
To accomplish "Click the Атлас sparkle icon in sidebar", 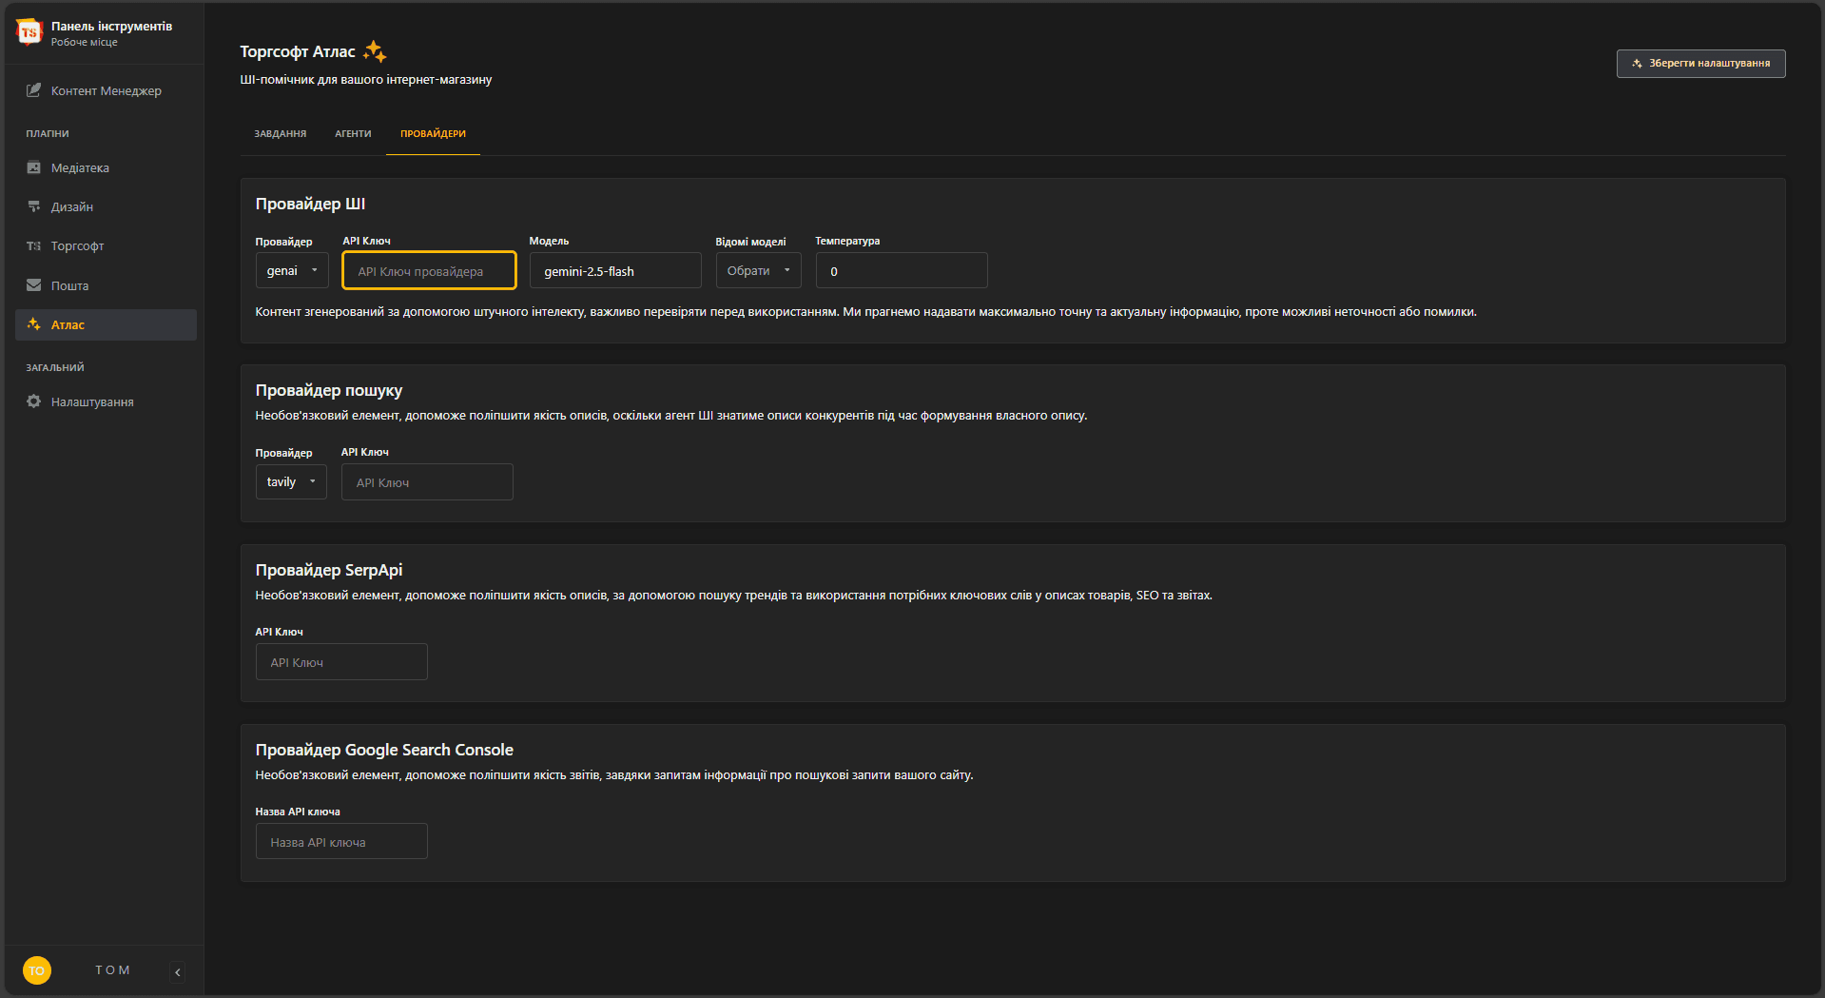I will (x=34, y=324).
